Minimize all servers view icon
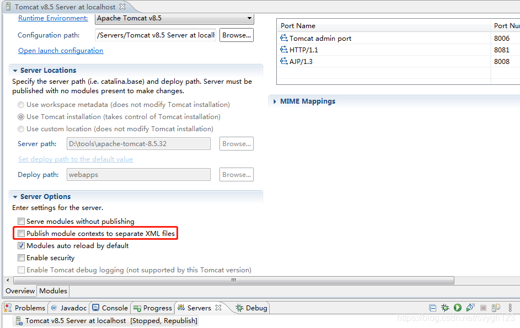The width and height of the screenshot is (520, 328). click(432, 308)
